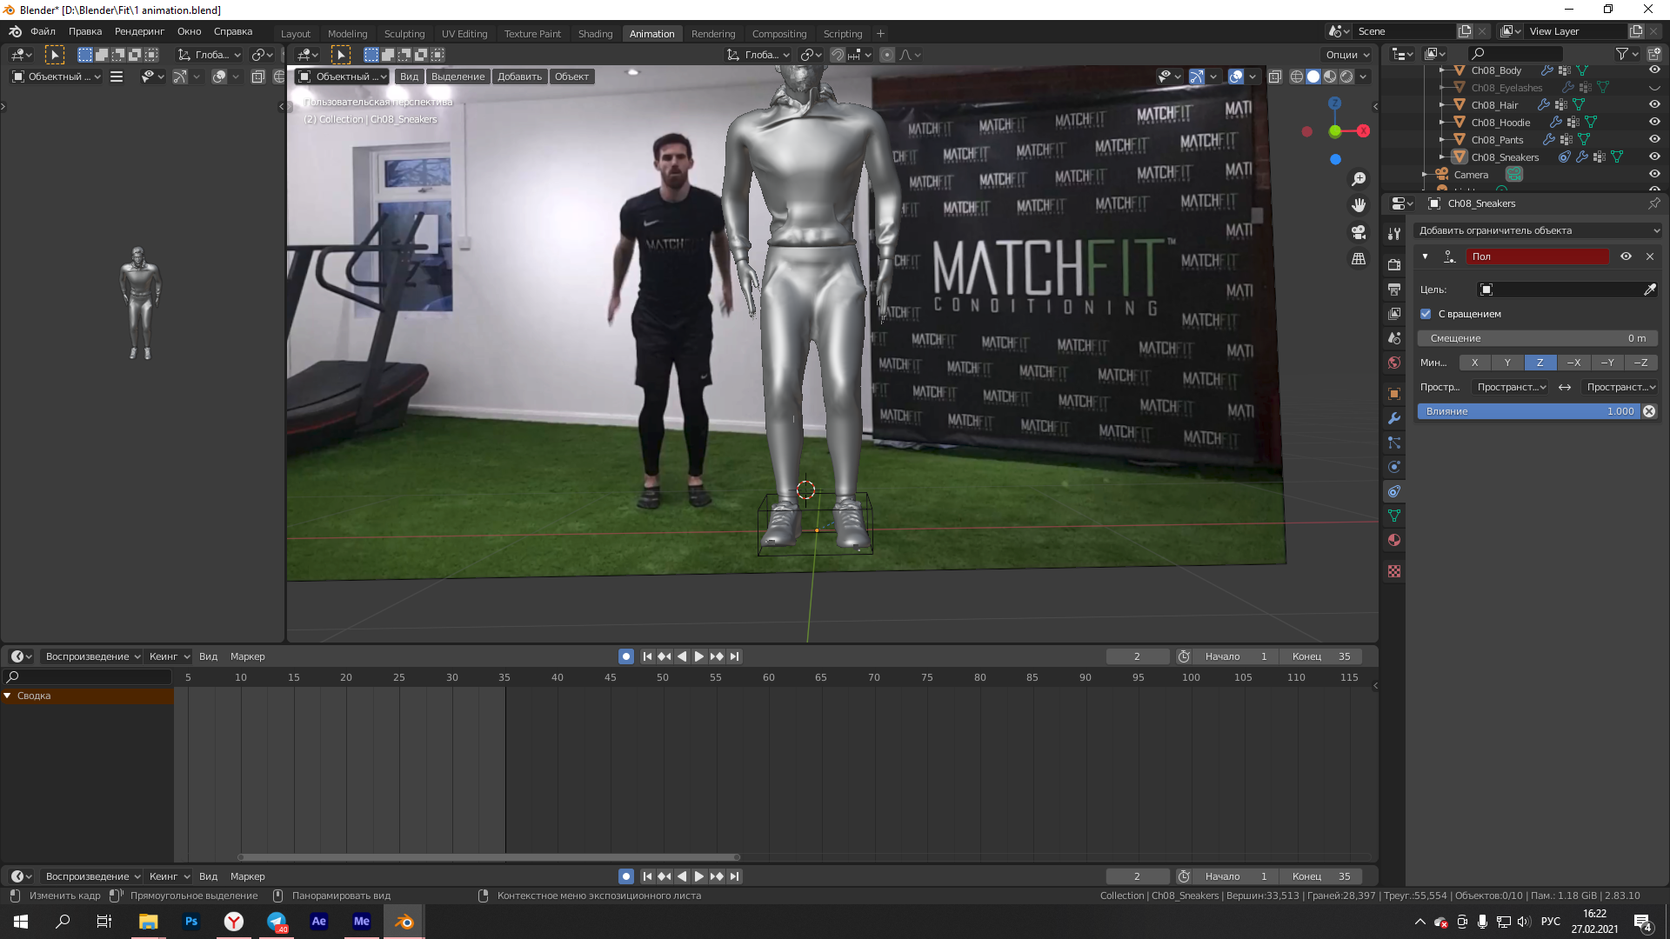
Task: Open Воспроизведение dropdown in upper timeline
Action: [92, 656]
